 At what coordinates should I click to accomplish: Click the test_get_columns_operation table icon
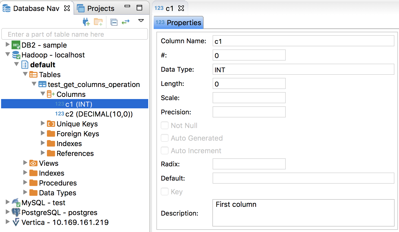click(42, 84)
